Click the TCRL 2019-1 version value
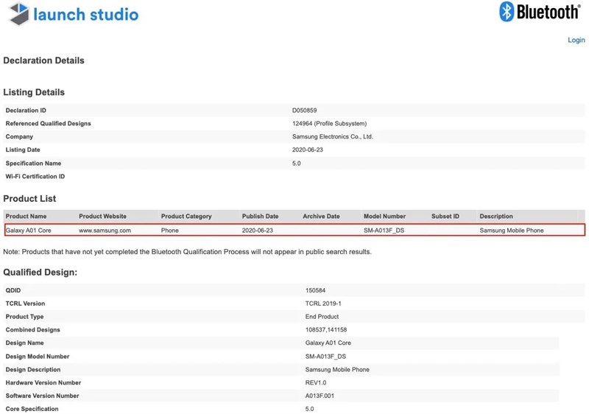589x414 pixels. tap(322, 304)
